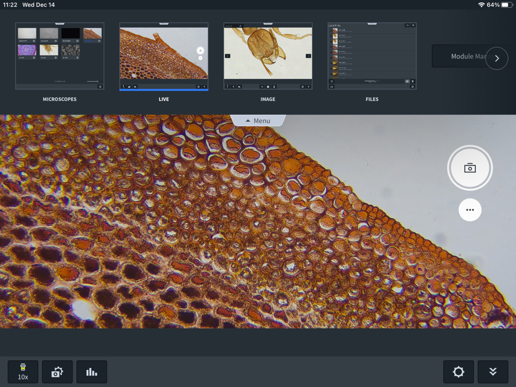
Task: Open the brightness gear settings button
Action: click(x=458, y=372)
